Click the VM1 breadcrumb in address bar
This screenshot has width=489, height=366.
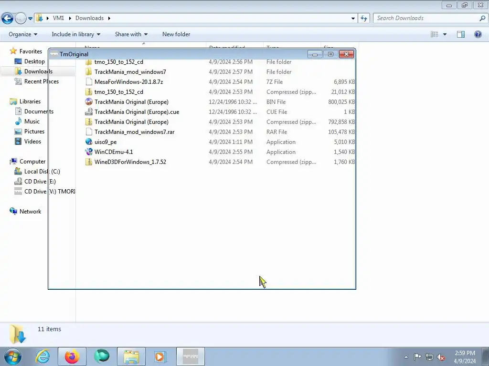58,18
